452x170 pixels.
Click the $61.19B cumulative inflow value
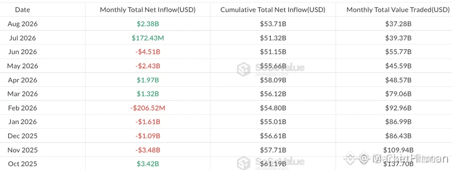(x=273, y=164)
